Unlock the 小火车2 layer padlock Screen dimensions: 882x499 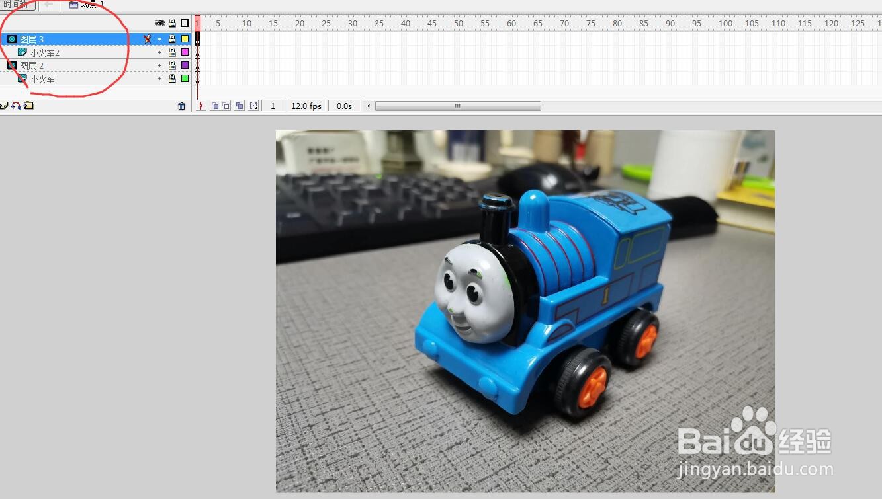click(x=172, y=52)
